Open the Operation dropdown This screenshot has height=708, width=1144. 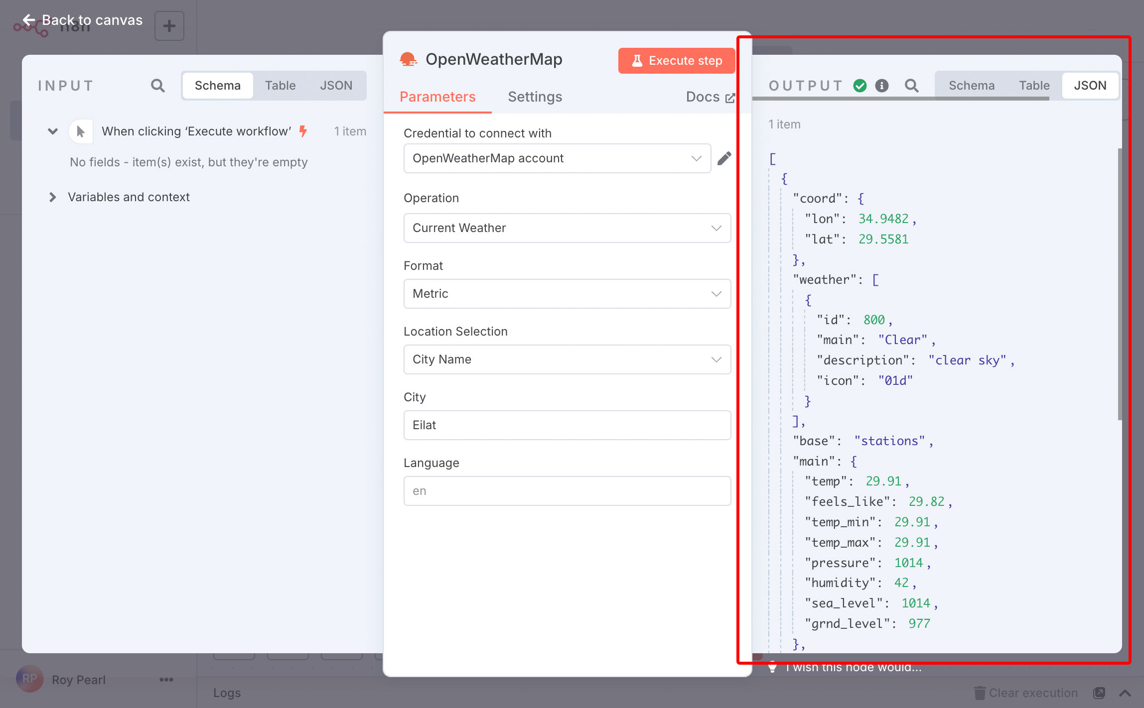point(567,228)
